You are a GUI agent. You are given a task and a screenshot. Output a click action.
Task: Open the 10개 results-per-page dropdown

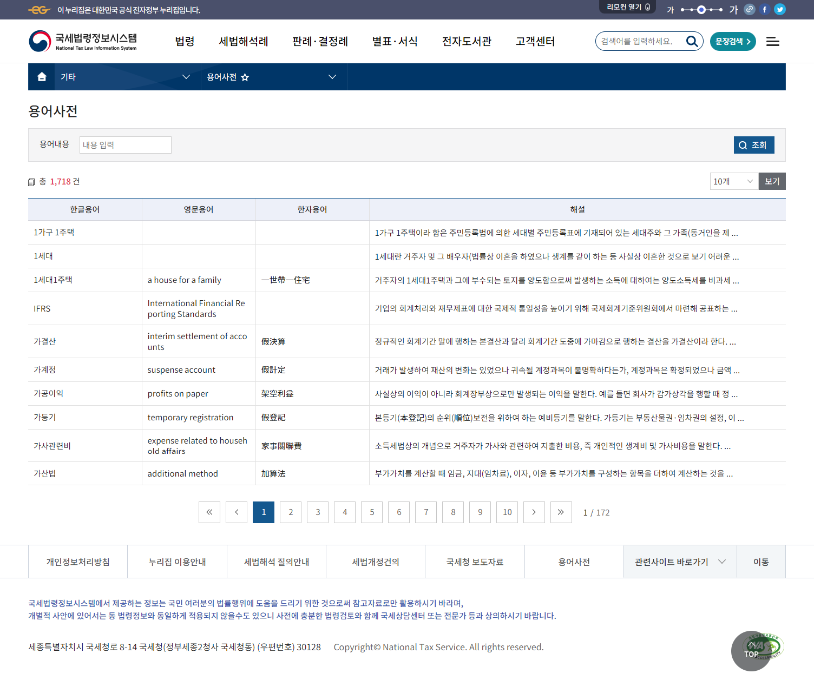[733, 181]
